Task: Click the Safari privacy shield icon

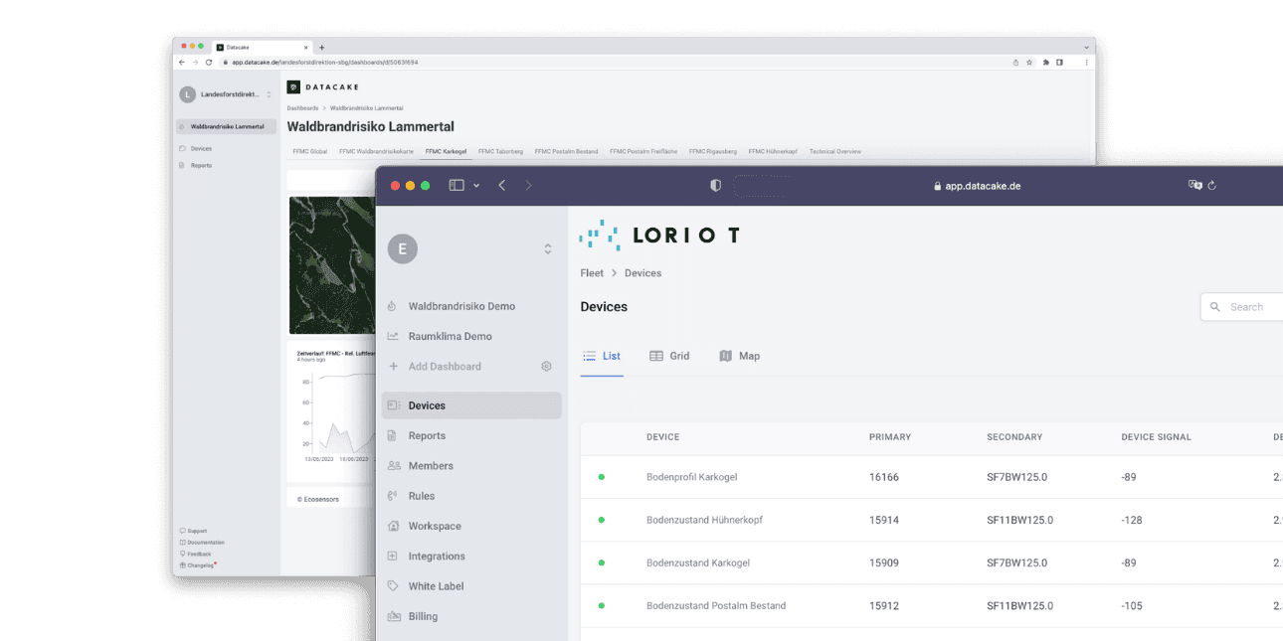Action: tap(715, 186)
